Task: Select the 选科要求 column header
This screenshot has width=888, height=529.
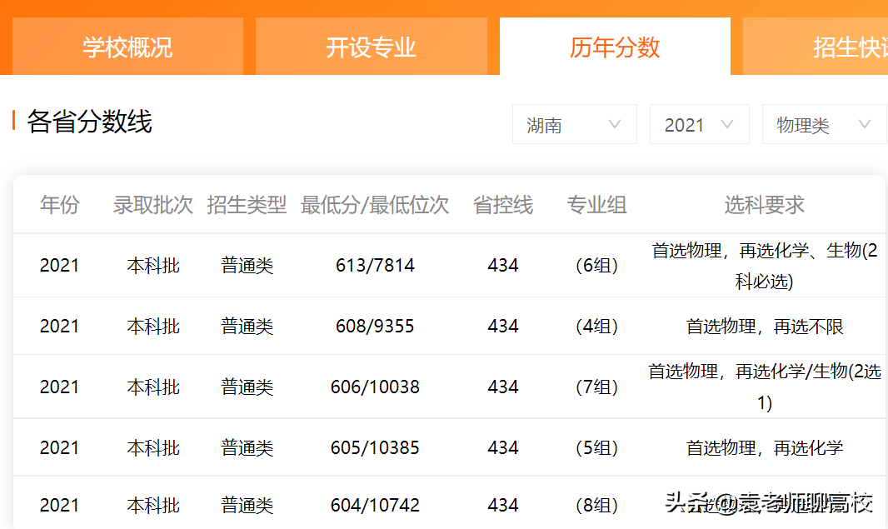Action: click(763, 204)
